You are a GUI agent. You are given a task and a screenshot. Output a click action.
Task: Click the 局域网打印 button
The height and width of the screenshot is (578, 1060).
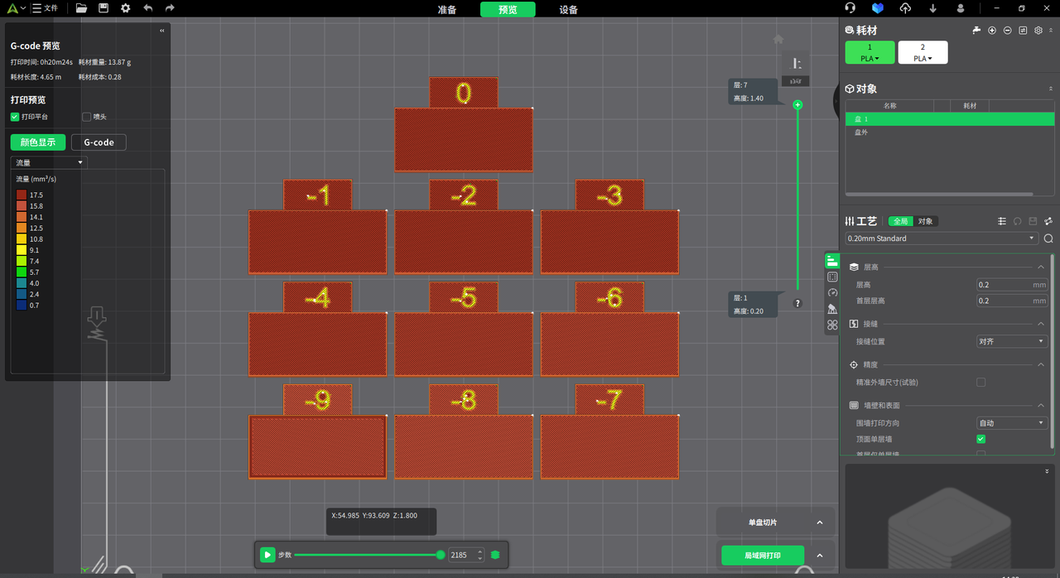point(763,555)
